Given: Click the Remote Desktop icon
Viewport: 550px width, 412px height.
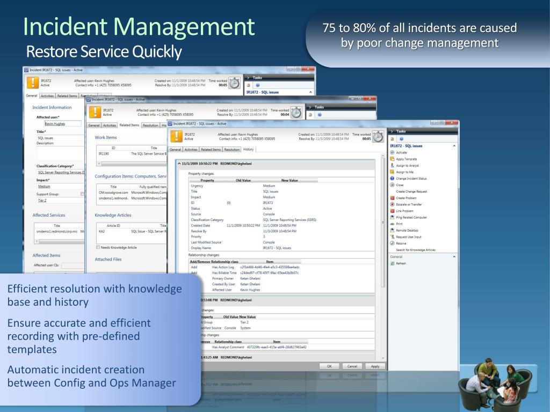Looking at the screenshot, I should pos(392,230).
